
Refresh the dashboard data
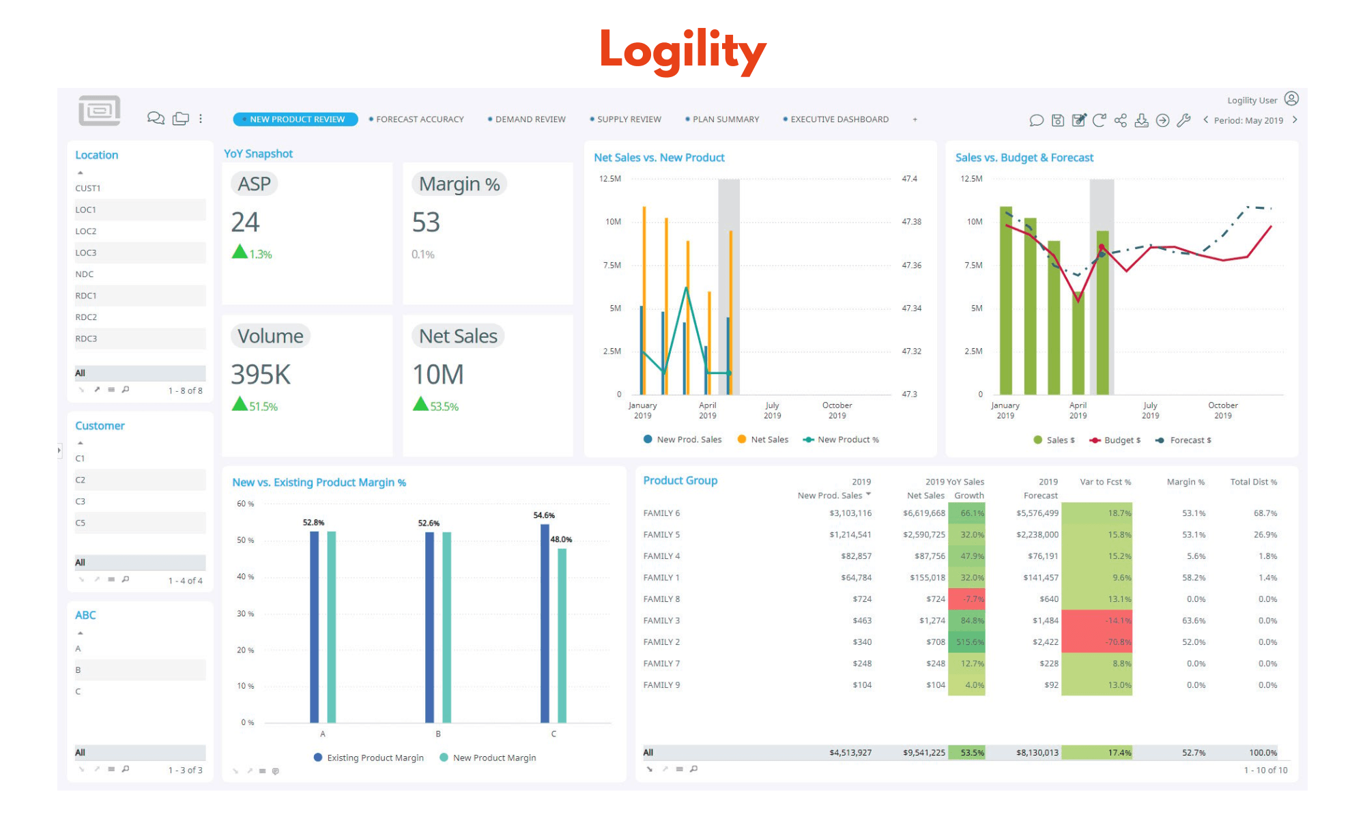click(1099, 120)
